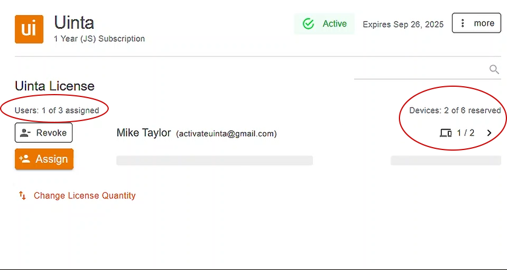
Task: Open the Change License Quantity link
Action: coord(85,195)
